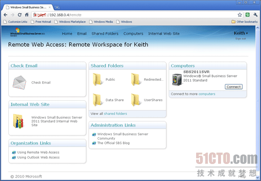Viewport: 261px width, 181px height.
Task: Open Computers in the top navigation
Action: 133,34
